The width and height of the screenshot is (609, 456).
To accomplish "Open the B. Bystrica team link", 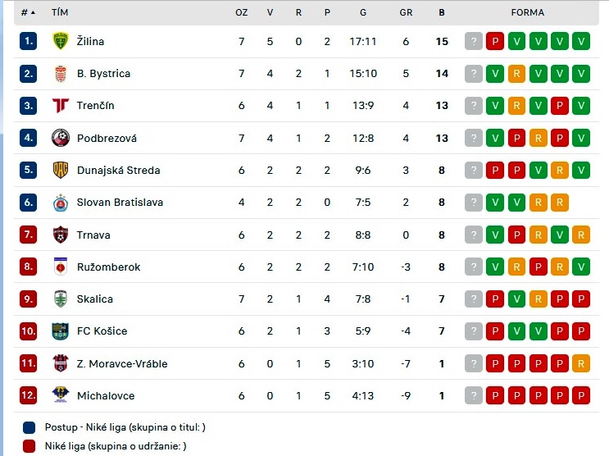I will (x=104, y=74).
